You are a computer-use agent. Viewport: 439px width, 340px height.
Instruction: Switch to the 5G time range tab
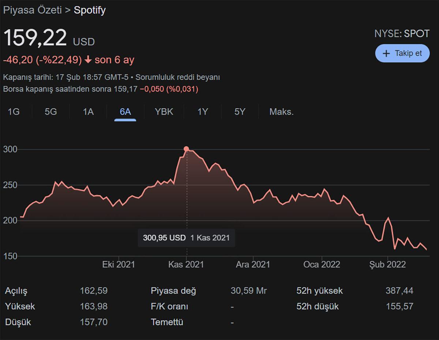point(51,112)
